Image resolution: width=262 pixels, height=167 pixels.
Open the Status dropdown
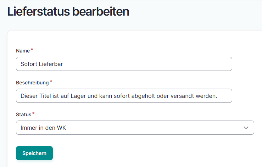coord(135,128)
